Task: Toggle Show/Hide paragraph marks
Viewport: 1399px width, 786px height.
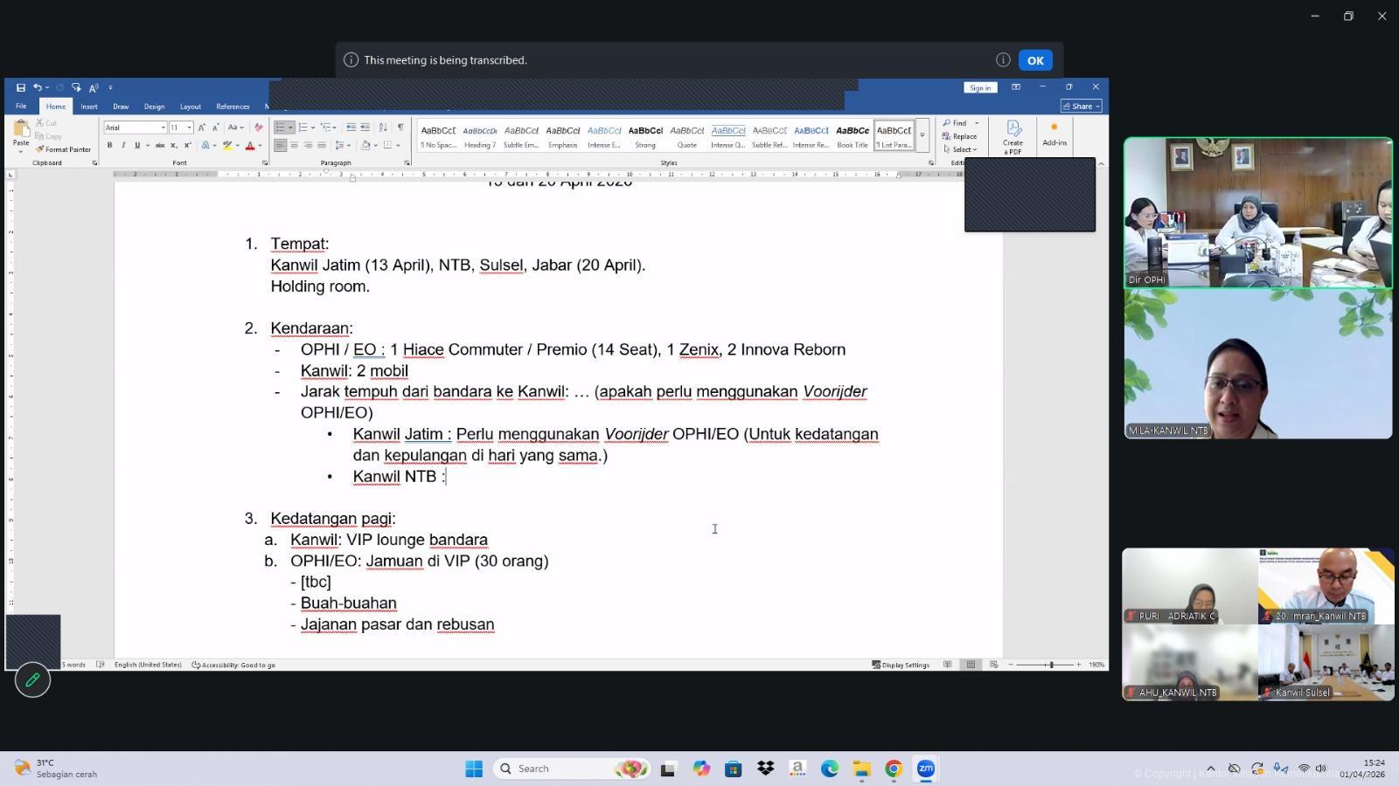Action: 400,128
